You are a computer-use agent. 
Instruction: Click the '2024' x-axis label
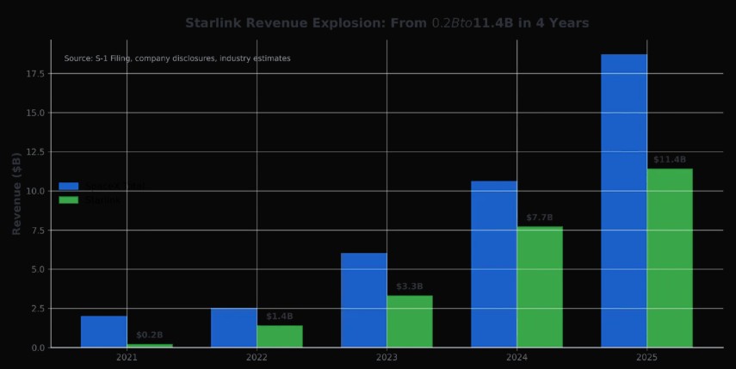point(516,357)
